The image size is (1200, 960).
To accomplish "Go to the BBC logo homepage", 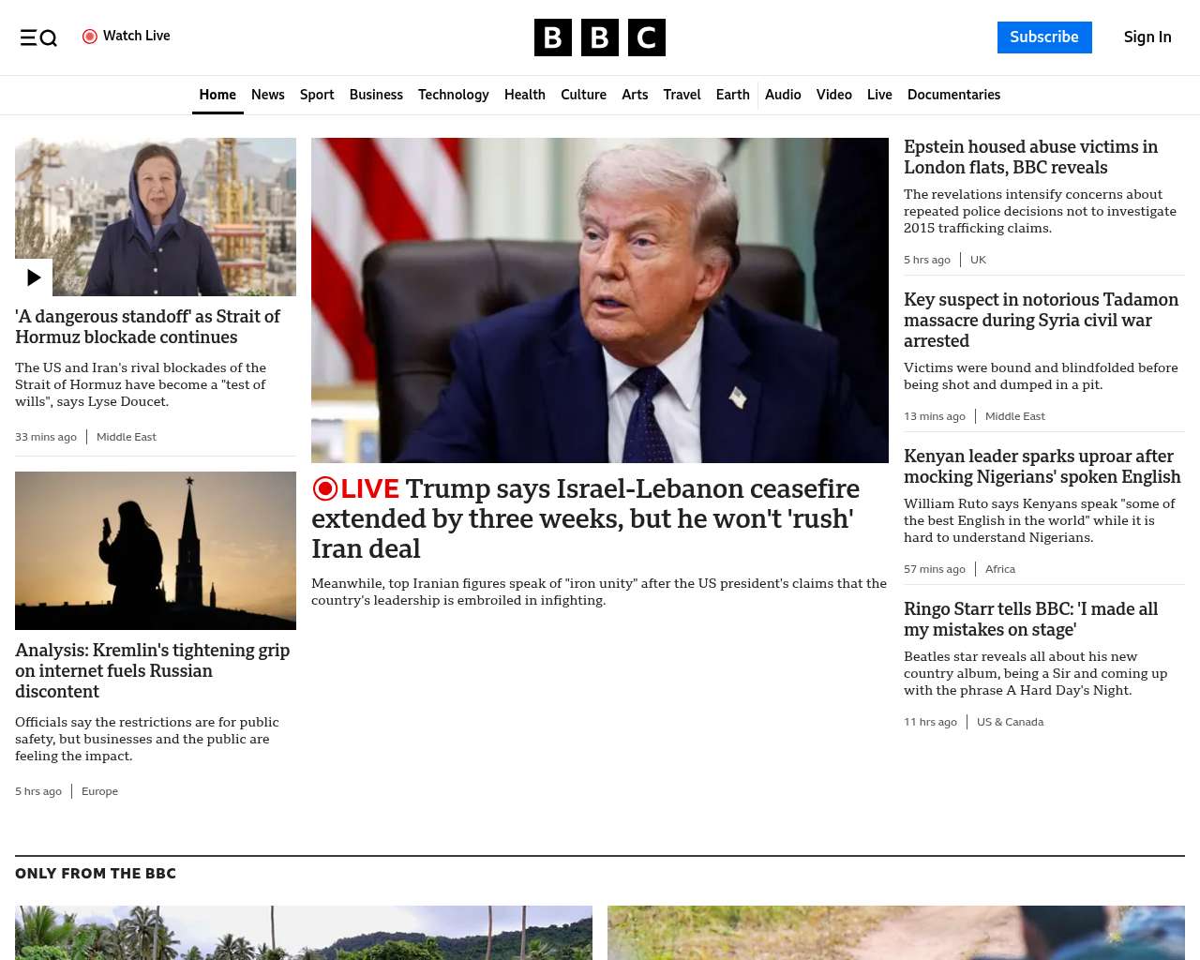I will click(600, 37).
